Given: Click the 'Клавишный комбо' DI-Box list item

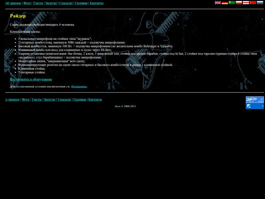Looking at the screenshot, I should tap(65, 50).
